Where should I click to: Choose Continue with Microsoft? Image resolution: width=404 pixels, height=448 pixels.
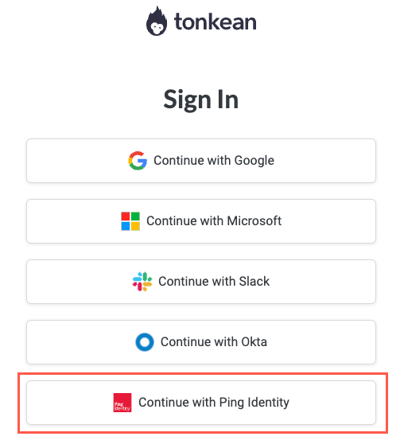(x=201, y=221)
